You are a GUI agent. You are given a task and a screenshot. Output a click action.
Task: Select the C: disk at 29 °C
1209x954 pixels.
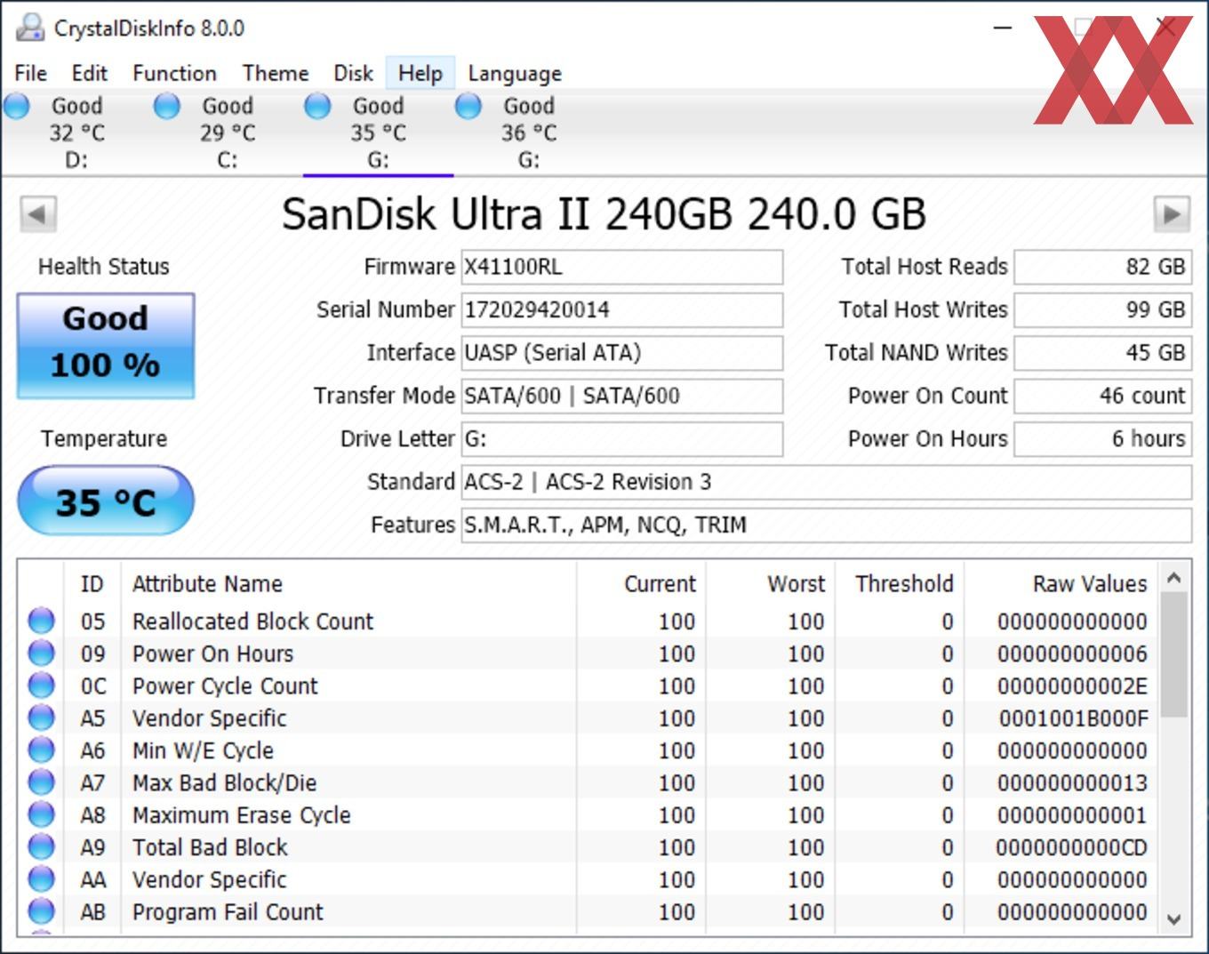[228, 132]
